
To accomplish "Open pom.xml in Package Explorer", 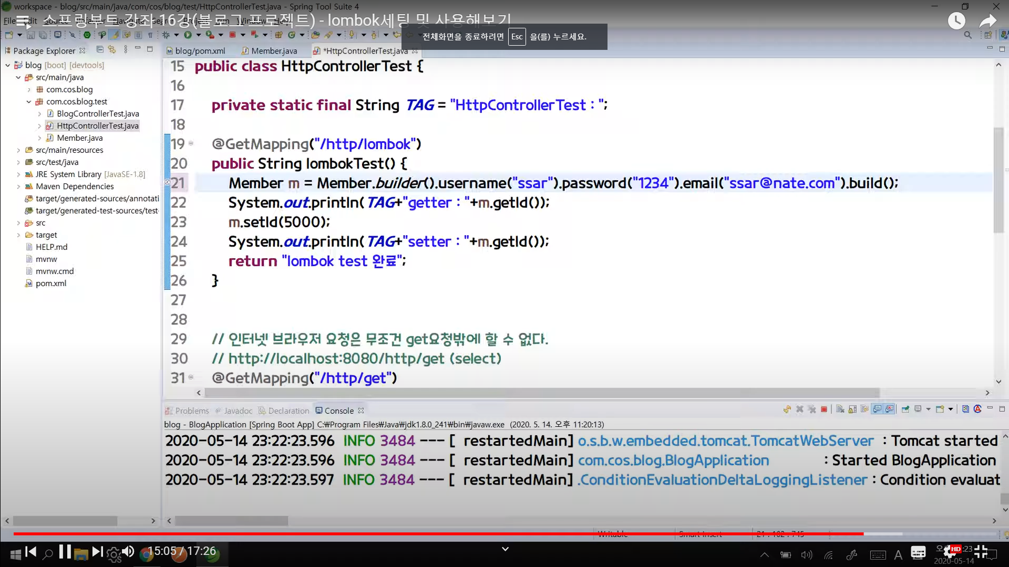I will point(51,283).
